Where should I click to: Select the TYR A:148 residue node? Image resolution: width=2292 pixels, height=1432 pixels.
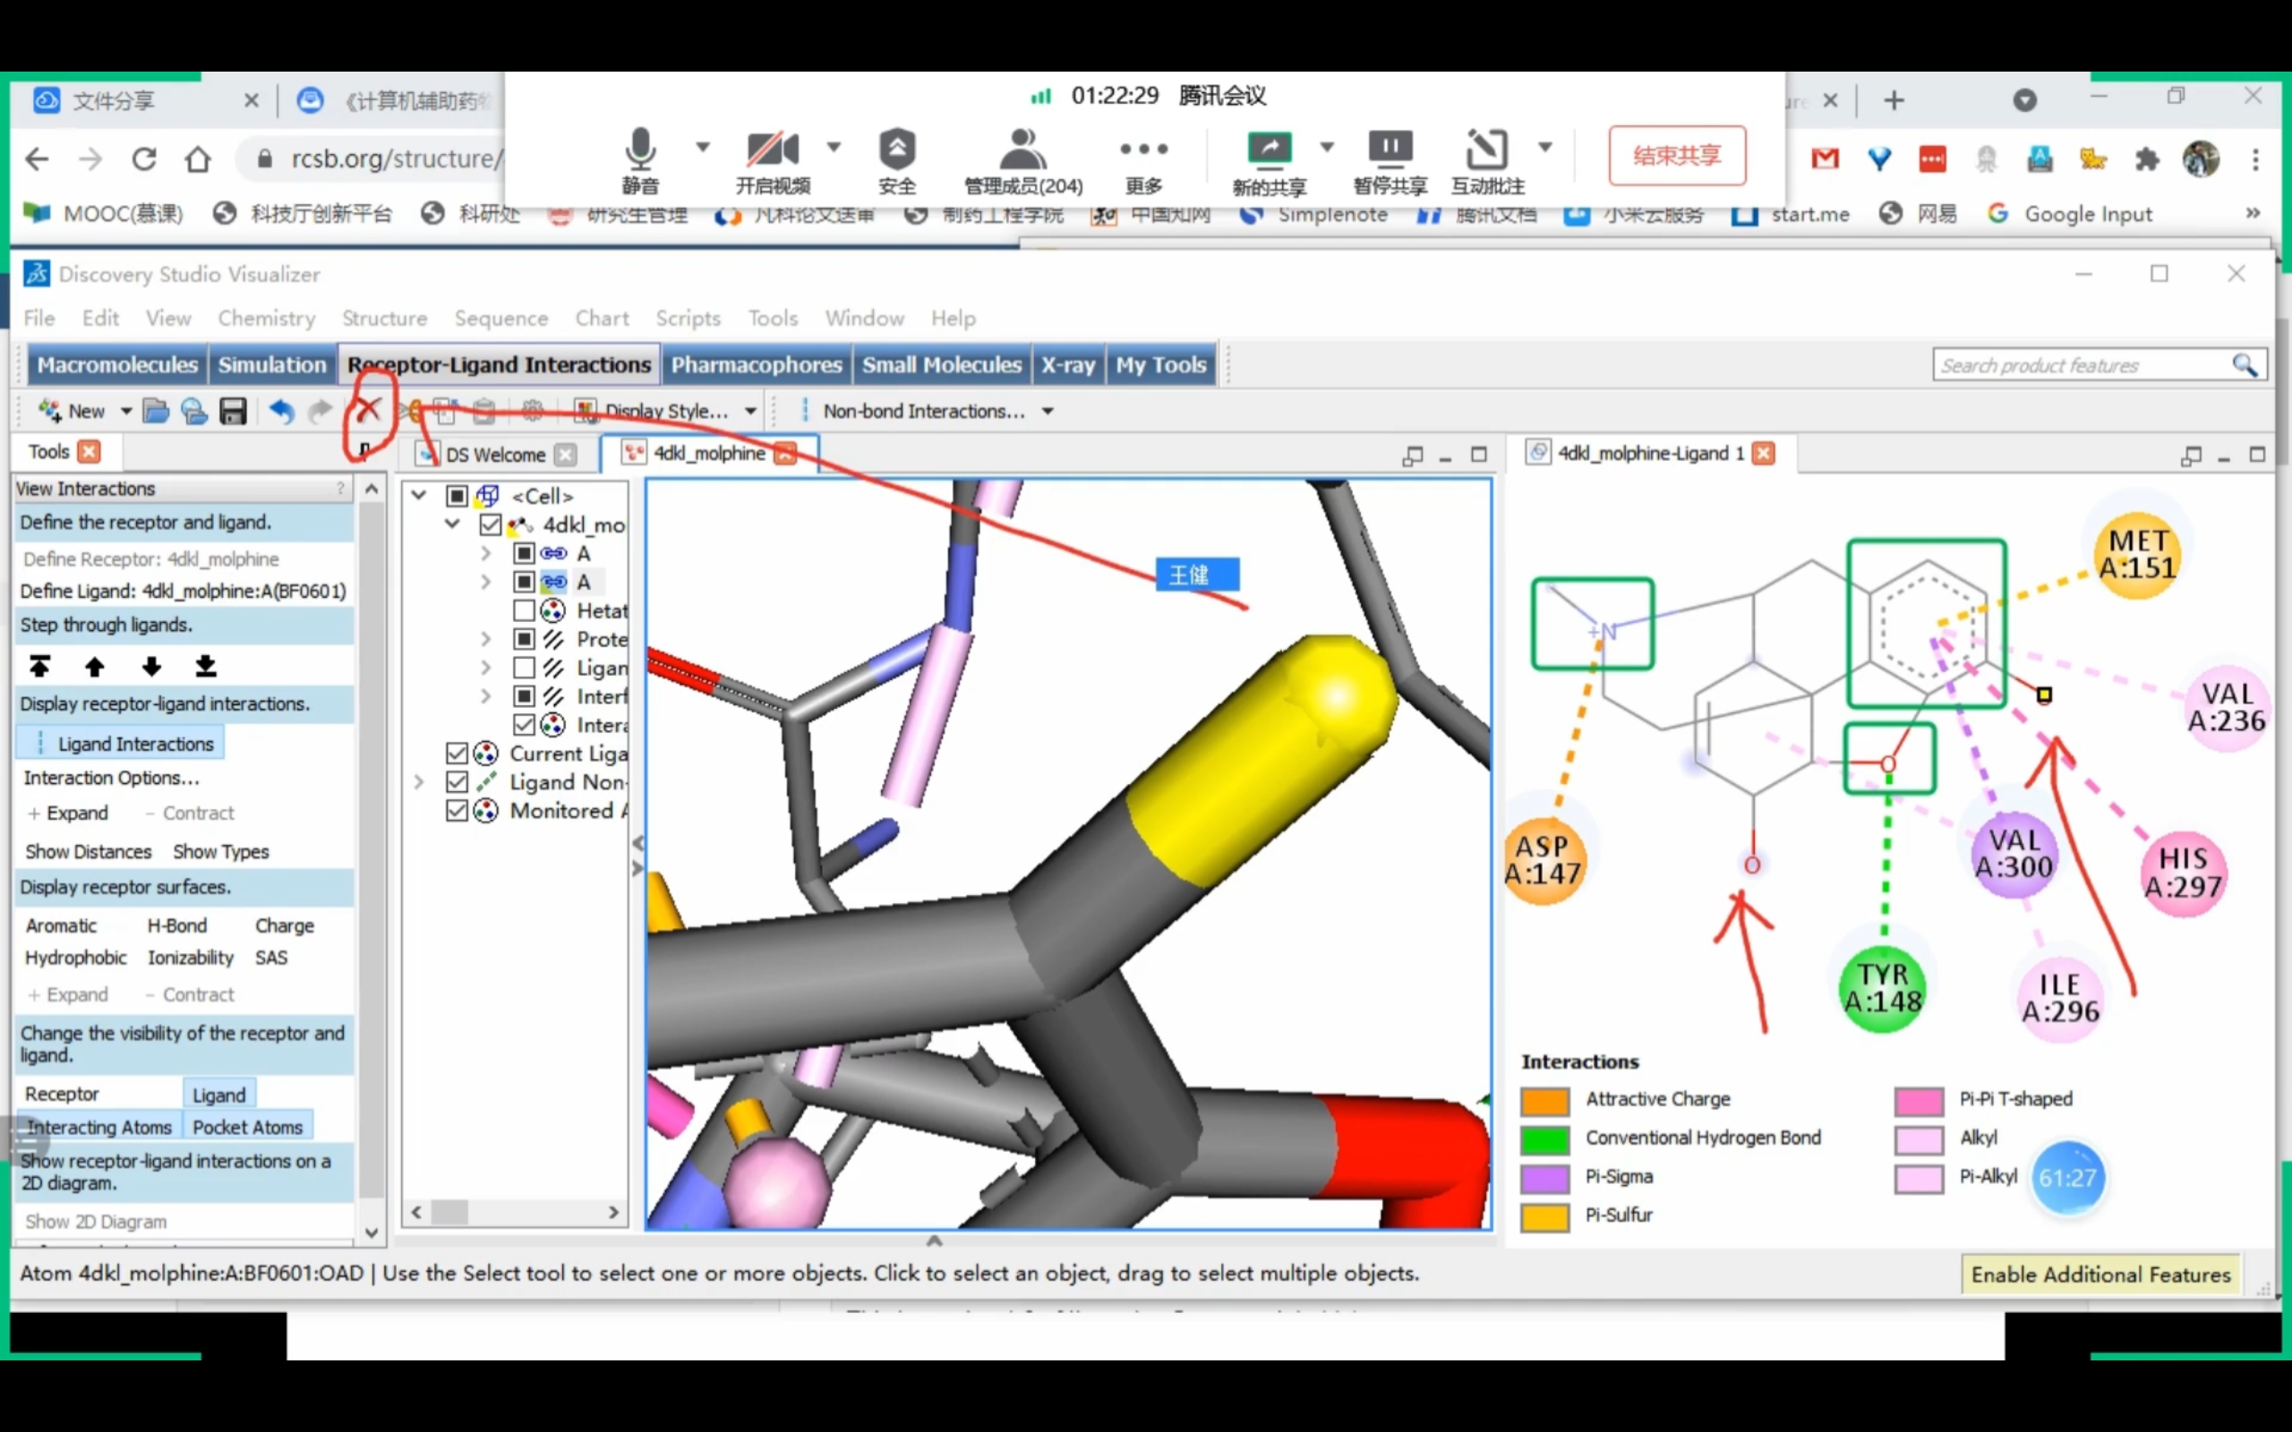1883,989
